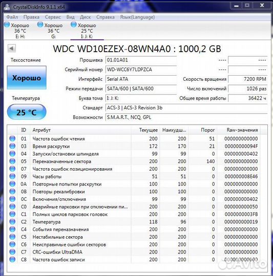
Task: Click the Интерфейс field Serial ATA
Action: pos(141,79)
